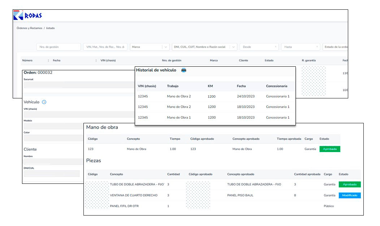Focus the VIN, Mat., Nro. de Rec. field
This screenshot has width=380, height=226.
click(x=105, y=47)
